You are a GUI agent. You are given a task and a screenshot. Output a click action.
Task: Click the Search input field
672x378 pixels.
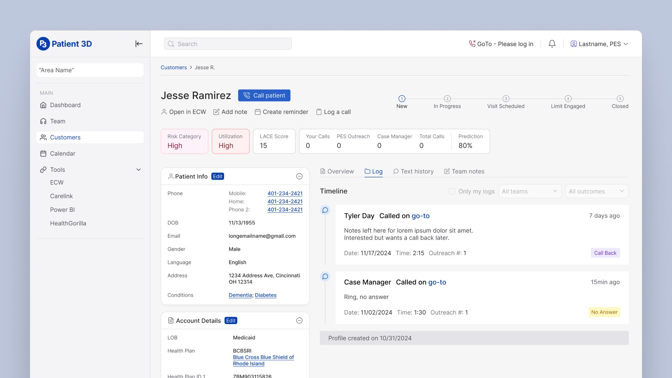pyautogui.click(x=228, y=44)
